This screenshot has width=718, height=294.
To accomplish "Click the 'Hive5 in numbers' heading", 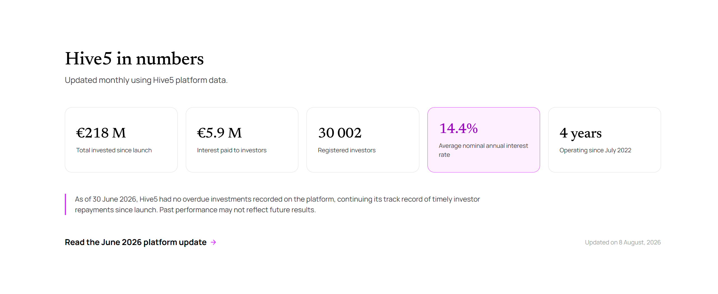I will coord(134,59).
